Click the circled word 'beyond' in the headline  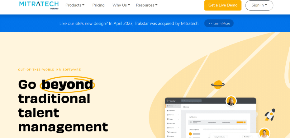pos(67,85)
